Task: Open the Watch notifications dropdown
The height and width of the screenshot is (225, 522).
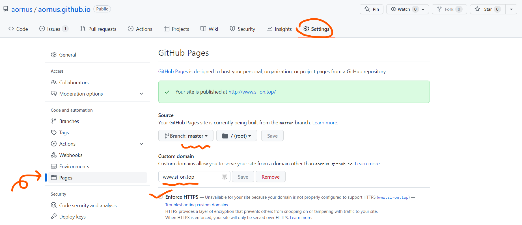Action: tap(407, 9)
